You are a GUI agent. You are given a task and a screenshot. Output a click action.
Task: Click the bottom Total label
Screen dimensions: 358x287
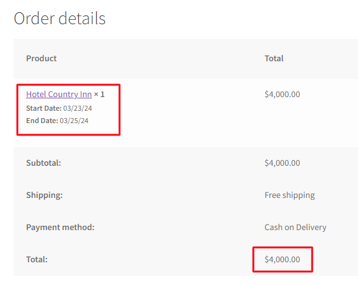[37, 259]
